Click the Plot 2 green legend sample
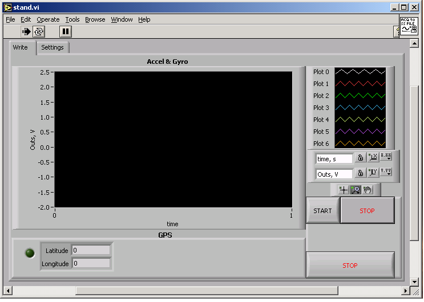424x302 pixels. [360, 96]
